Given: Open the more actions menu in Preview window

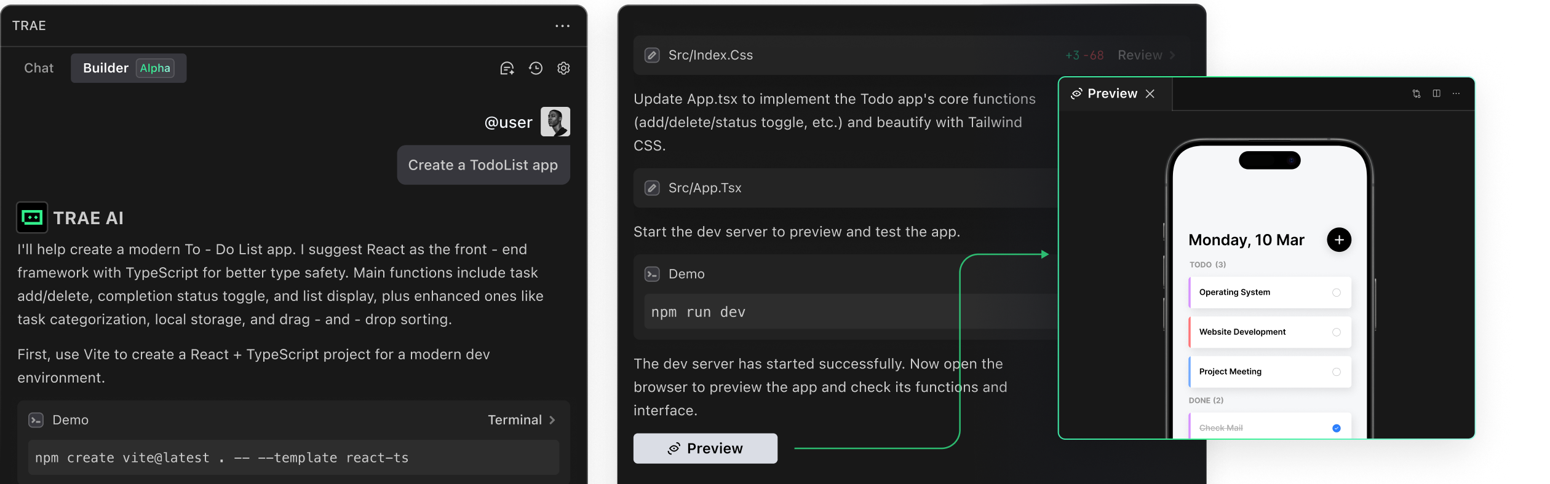Looking at the screenshot, I should 1456,93.
